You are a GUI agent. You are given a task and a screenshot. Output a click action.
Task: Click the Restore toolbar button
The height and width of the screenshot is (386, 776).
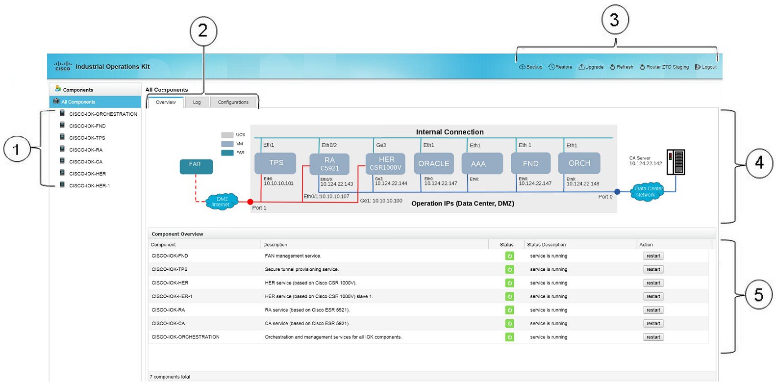tap(560, 67)
